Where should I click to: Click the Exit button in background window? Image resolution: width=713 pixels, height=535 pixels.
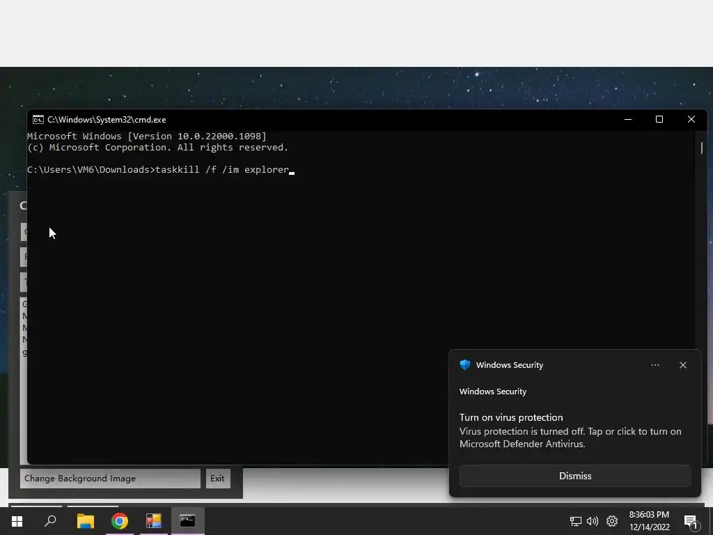(x=218, y=479)
